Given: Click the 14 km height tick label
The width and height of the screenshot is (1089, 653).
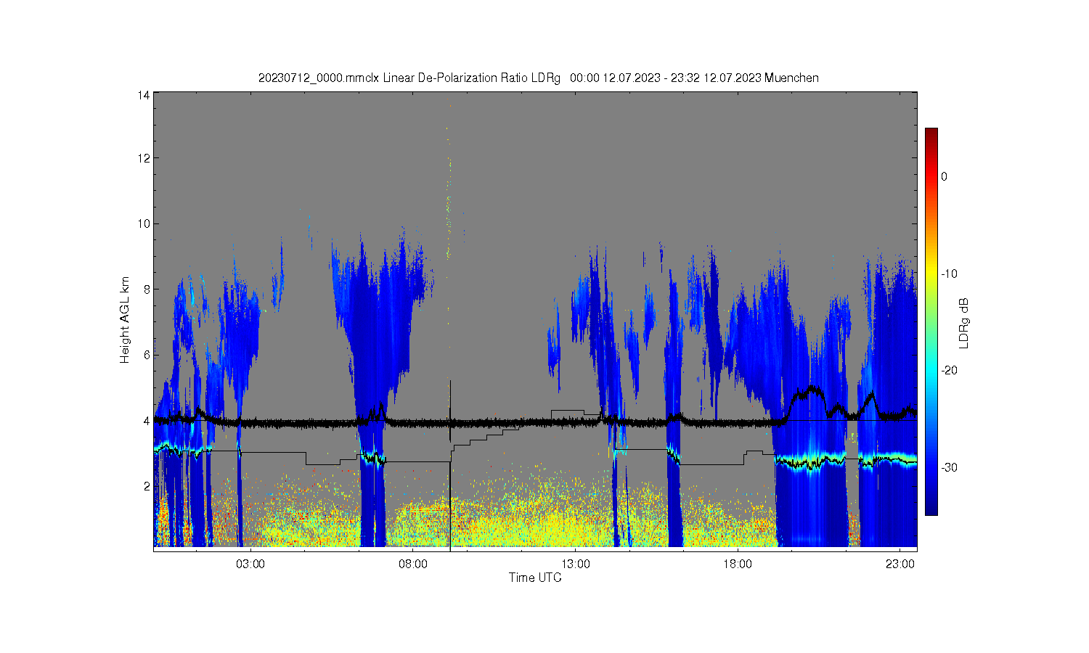Looking at the screenshot, I should [144, 95].
